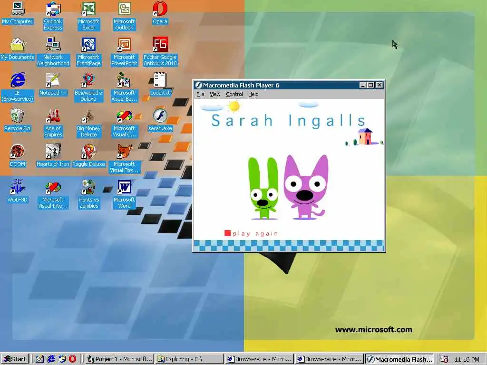487x365 pixels.
Task: Switch to the Exploring - C:\ taskbar button
Action: [x=189, y=359]
